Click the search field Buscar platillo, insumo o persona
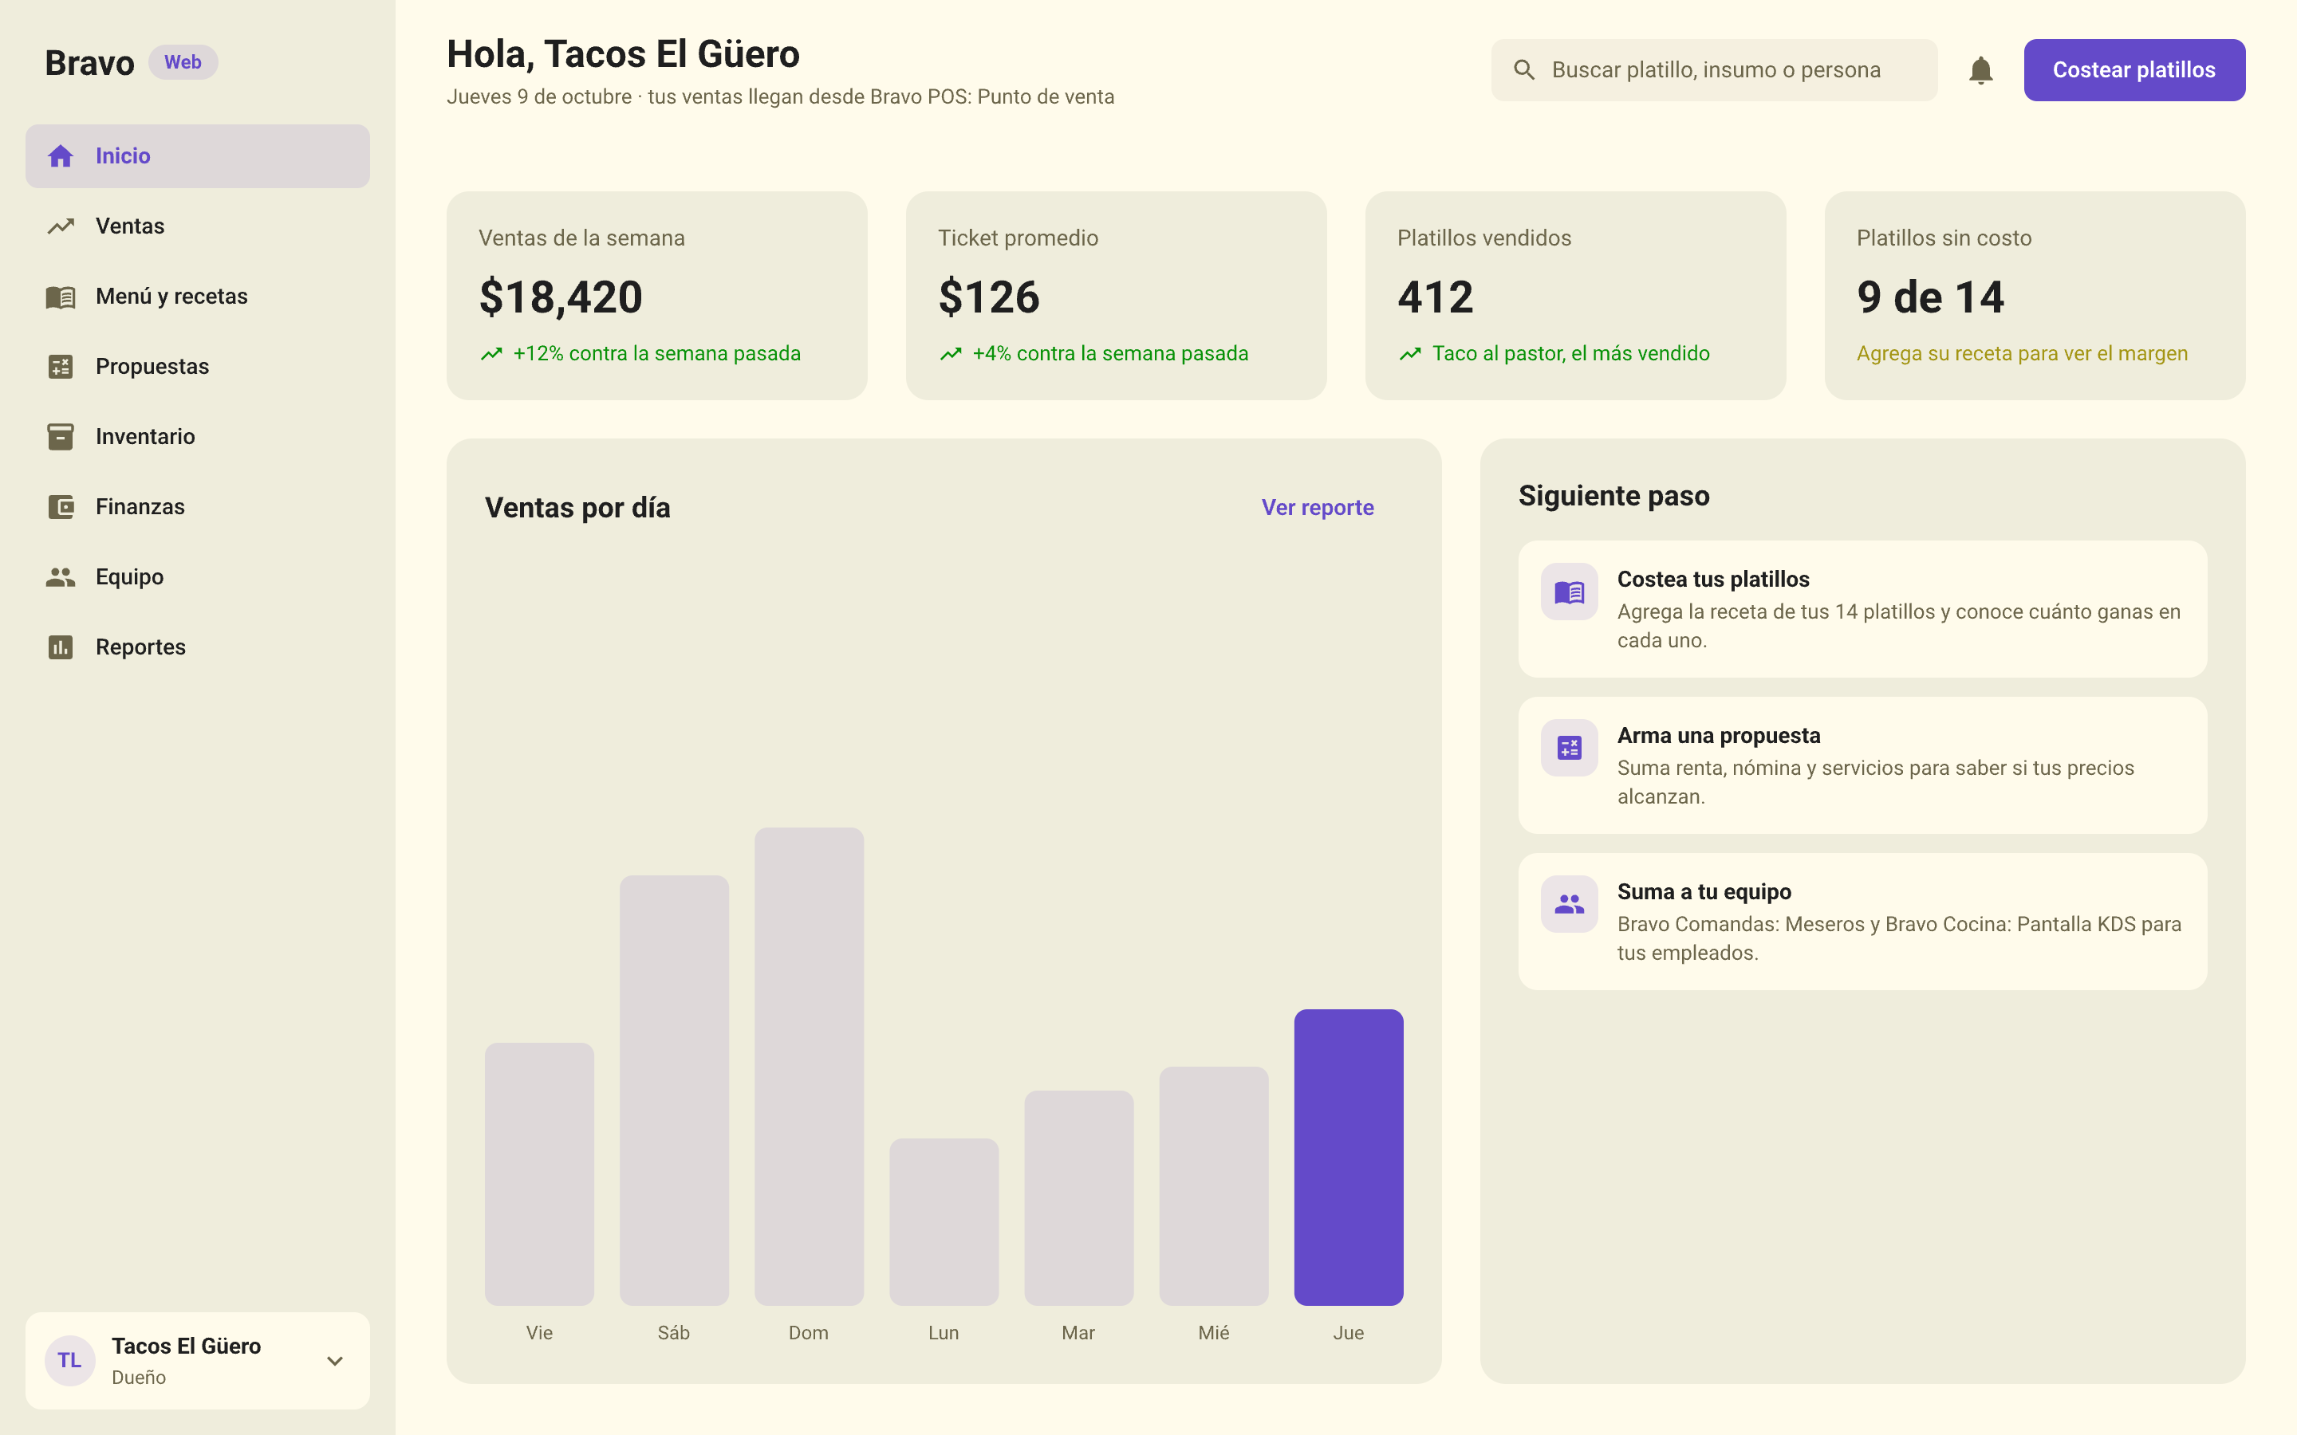The image size is (2297, 1435). click(x=1714, y=70)
